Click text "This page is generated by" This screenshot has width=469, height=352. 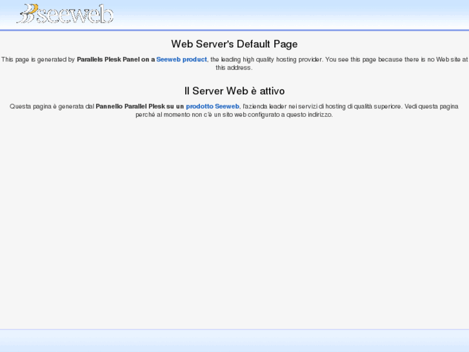pos(38,59)
